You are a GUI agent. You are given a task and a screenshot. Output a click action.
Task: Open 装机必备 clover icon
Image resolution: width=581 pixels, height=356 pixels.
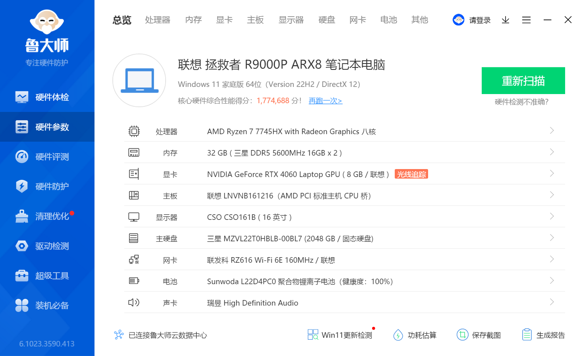[x=22, y=306]
